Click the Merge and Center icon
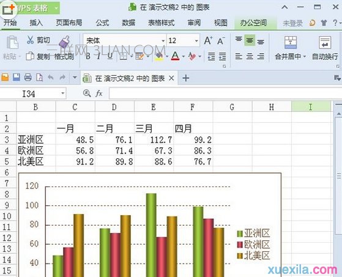The height and width of the screenshot is (277, 342). pyautogui.click(x=291, y=42)
